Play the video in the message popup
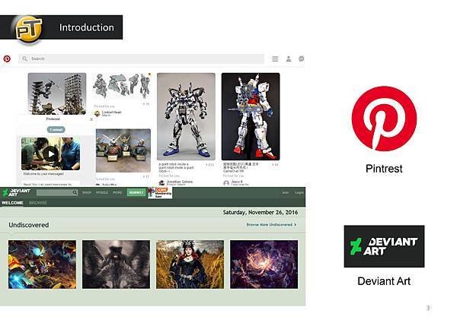Image resolution: width=457 pixels, height=323 pixels. click(51, 154)
